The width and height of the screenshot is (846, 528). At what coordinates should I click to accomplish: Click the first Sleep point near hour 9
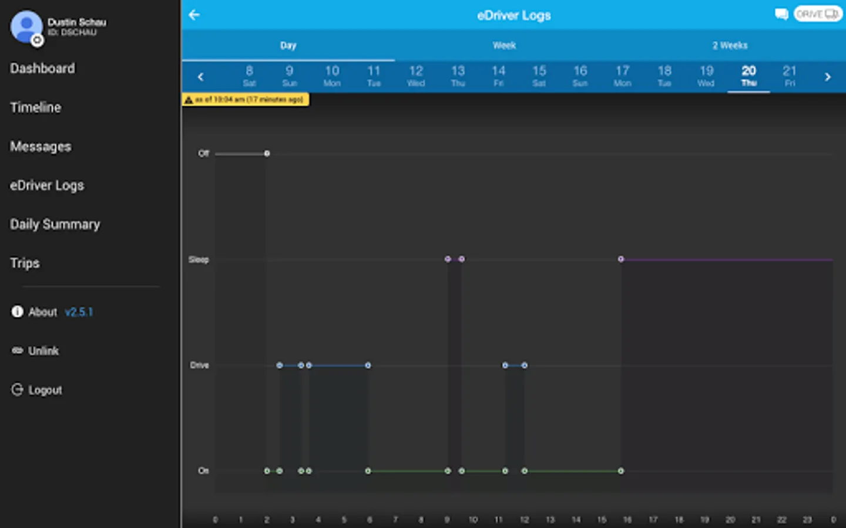(x=448, y=259)
